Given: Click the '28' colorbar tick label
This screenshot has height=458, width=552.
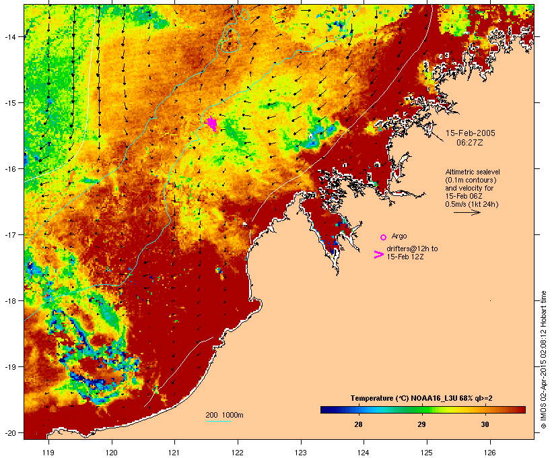Looking at the screenshot, I should pos(358,424).
